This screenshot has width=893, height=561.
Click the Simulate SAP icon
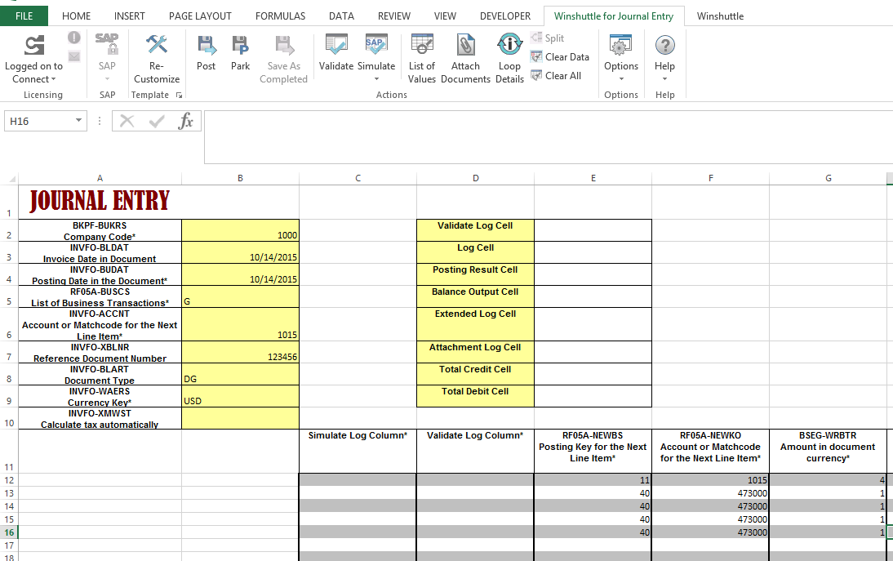(x=376, y=44)
